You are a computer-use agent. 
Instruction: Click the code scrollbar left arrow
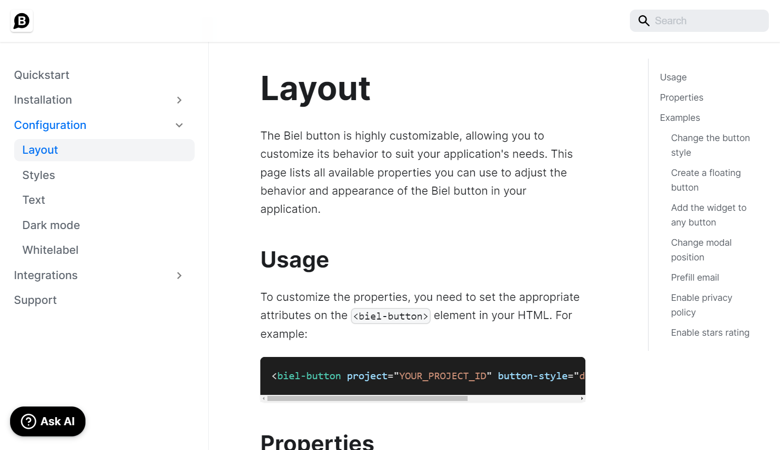click(x=263, y=398)
